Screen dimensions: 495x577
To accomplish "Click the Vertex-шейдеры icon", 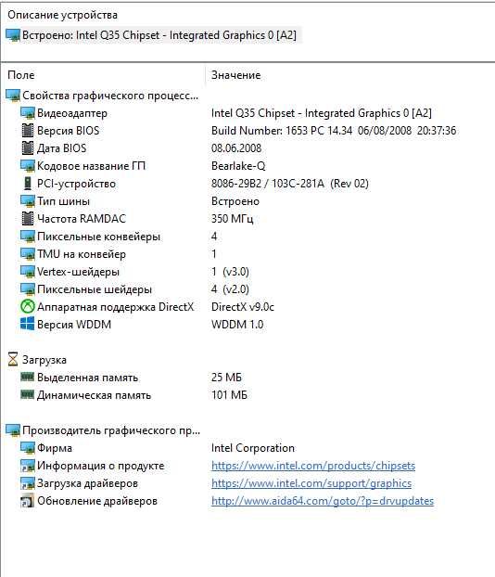I will click(28, 272).
